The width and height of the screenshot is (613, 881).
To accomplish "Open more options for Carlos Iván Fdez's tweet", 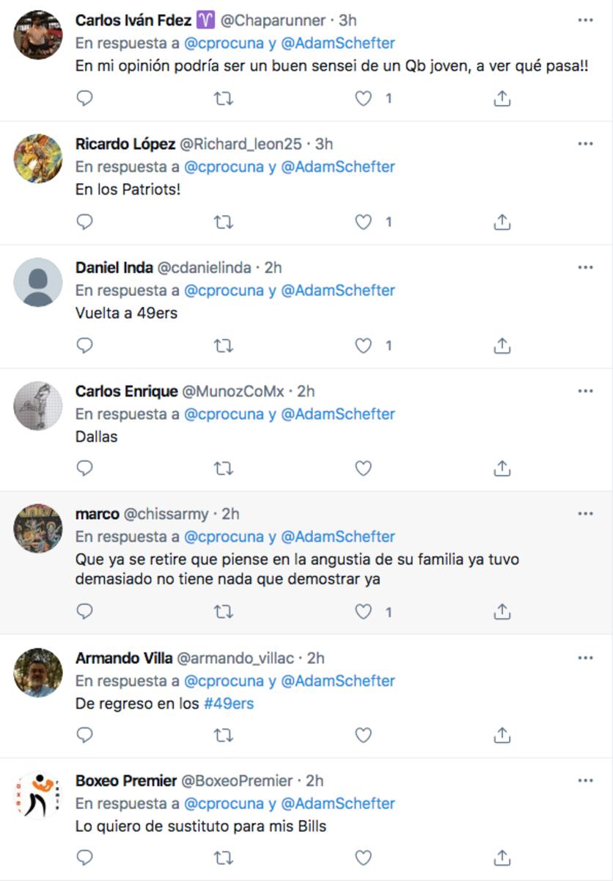I will (585, 21).
